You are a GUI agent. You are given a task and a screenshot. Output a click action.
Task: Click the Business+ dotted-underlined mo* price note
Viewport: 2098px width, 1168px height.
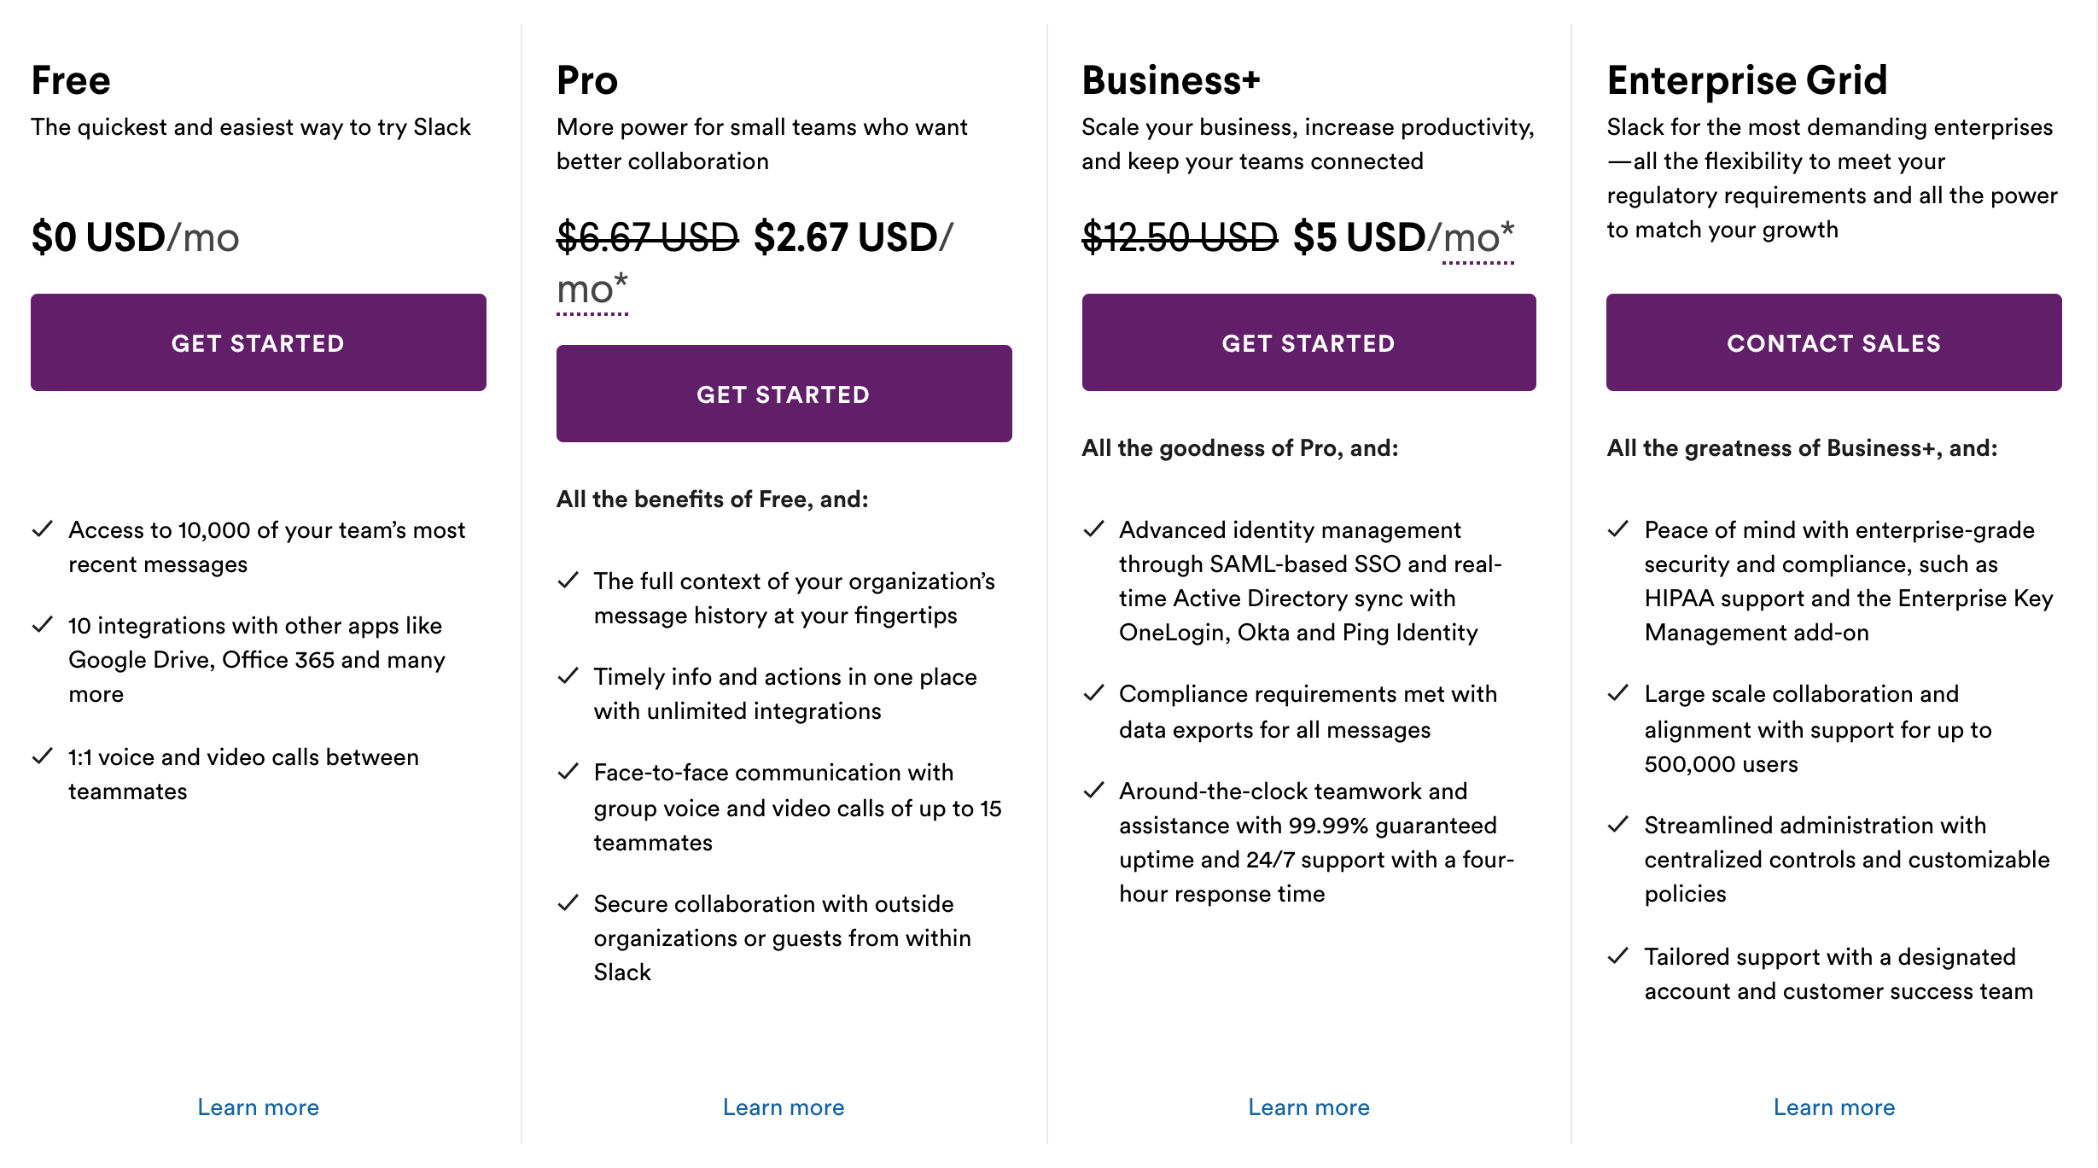[x=1478, y=239]
